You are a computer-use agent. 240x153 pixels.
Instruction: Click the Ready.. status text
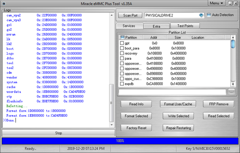(30, 148)
